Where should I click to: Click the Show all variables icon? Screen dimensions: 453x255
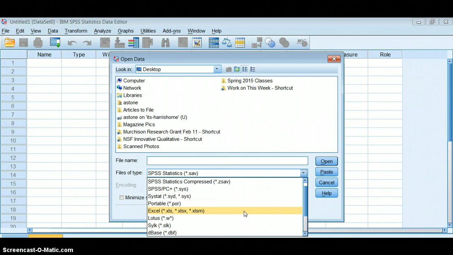tap(284, 43)
